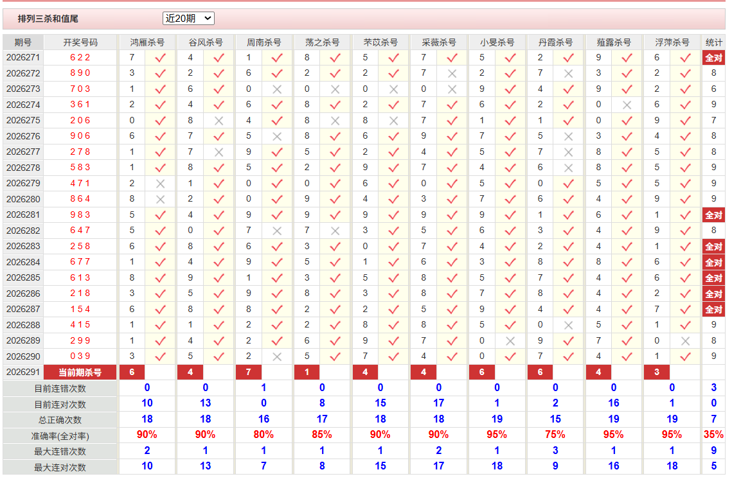Image resolution: width=732 pixels, height=481 pixels.
Task: Click the 最大连对次数 row label
Action: [x=60, y=468]
